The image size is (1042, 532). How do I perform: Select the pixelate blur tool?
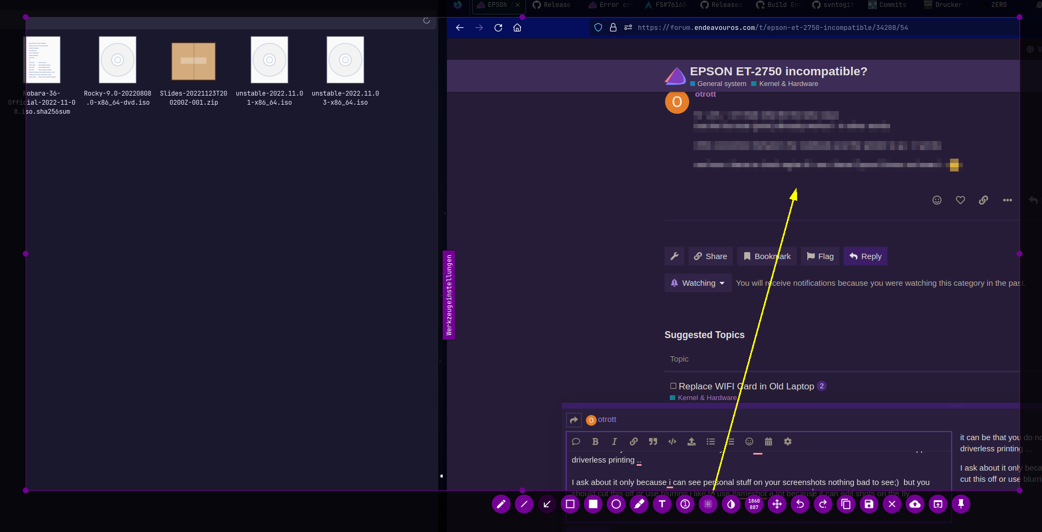coord(708,504)
